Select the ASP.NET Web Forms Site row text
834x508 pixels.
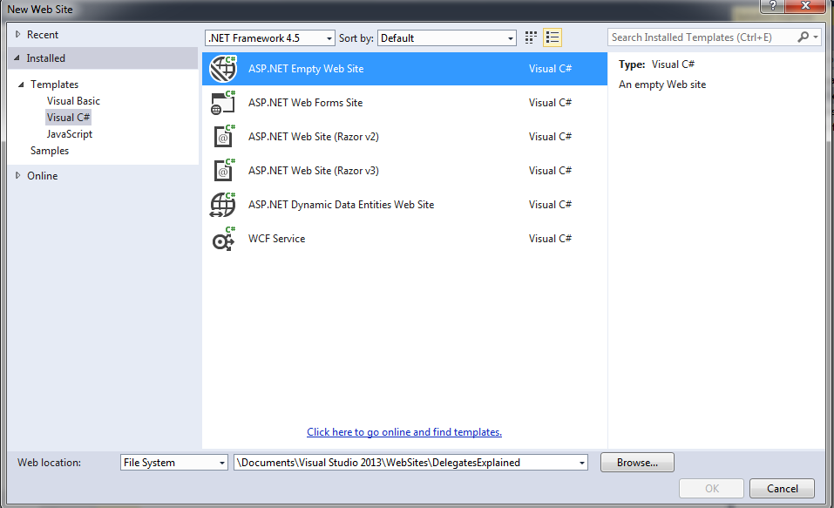pos(305,103)
